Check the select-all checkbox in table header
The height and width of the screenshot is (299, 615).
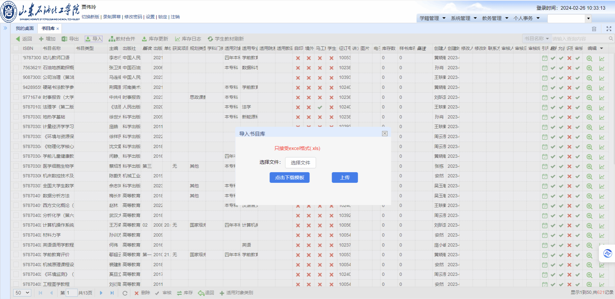point(16,48)
